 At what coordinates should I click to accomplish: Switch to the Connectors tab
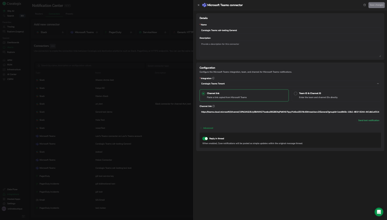[54, 14]
